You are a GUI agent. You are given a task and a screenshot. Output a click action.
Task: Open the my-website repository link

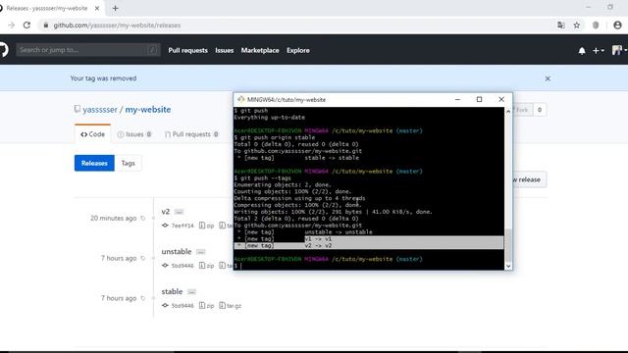[148, 109]
